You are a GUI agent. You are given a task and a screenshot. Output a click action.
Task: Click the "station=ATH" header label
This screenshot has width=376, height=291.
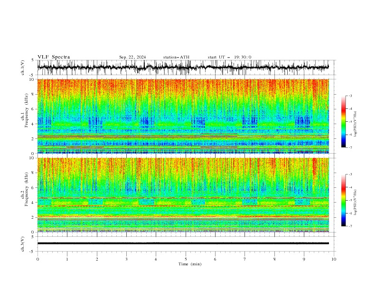click(x=176, y=57)
